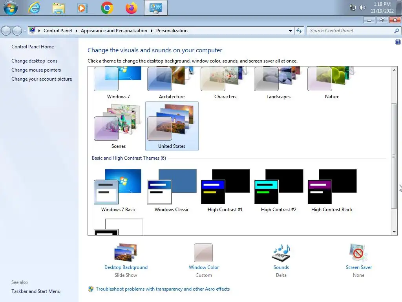Open the Window Color swatch
This screenshot has height=302, width=402.
point(203,253)
